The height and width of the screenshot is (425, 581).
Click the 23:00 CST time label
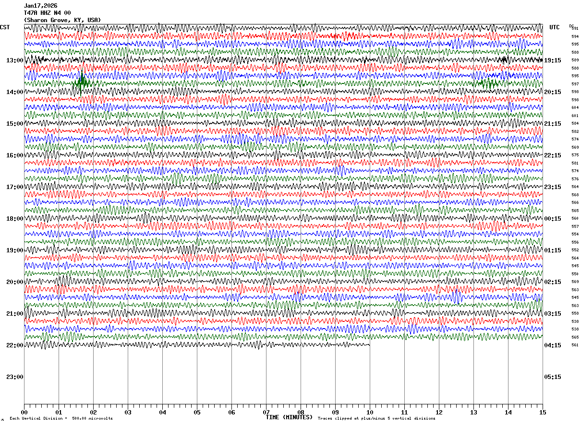point(14,377)
